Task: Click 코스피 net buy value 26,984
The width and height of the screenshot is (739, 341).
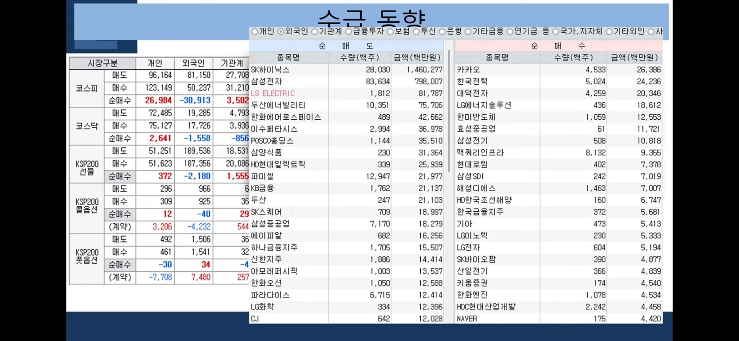Action: (158, 100)
